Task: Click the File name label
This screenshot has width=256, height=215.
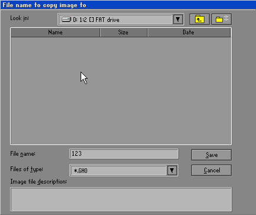Action: 23,153
